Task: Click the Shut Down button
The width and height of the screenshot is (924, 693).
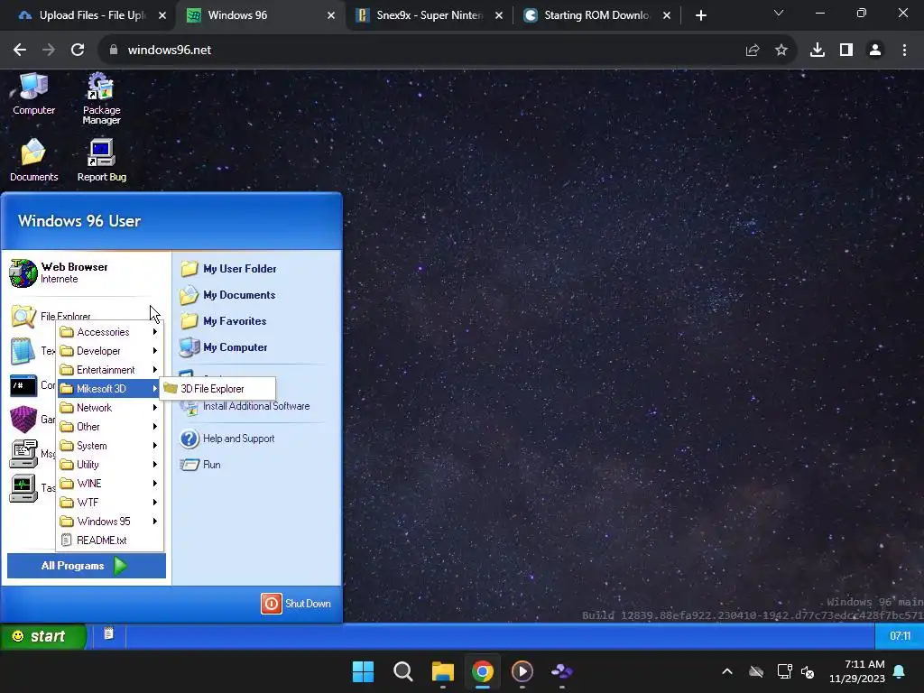Action: 296,604
